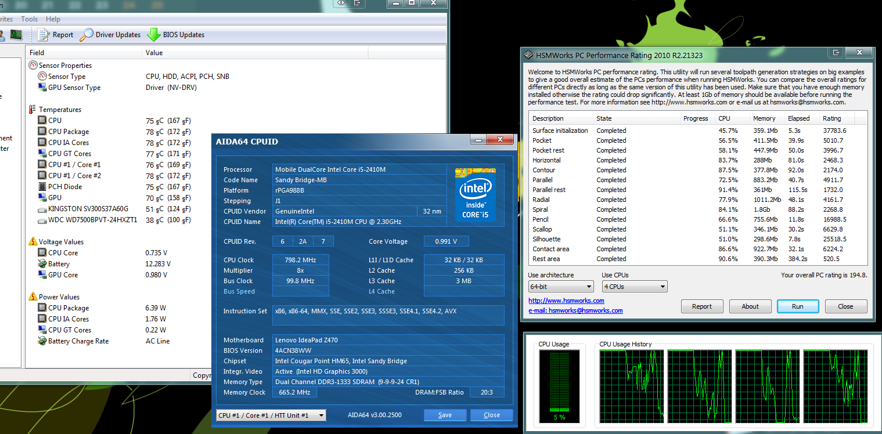The width and height of the screenshot is (882, 434).
Task: Click the PCH Diode field label
Action: 65,187
